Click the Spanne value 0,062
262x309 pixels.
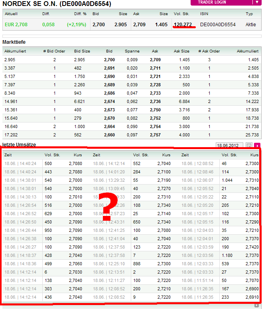tap(132, 102)
